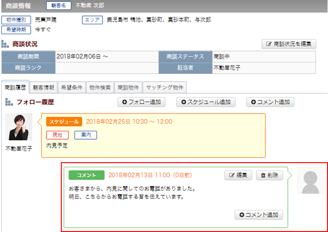Go to the 商談物件 tab
The width and height of the screenshot is (328, 232).
(x=128, y=87)
